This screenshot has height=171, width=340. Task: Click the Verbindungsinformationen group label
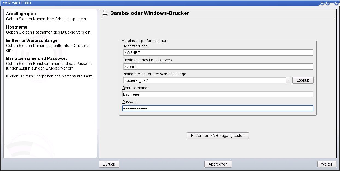pyautogui.click(x=144, y=41)
